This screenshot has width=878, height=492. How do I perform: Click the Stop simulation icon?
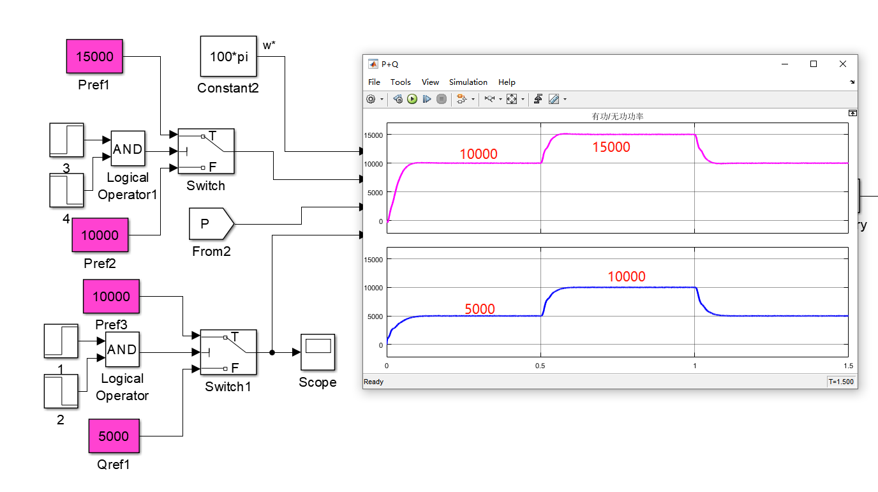[x=441, y=99]
